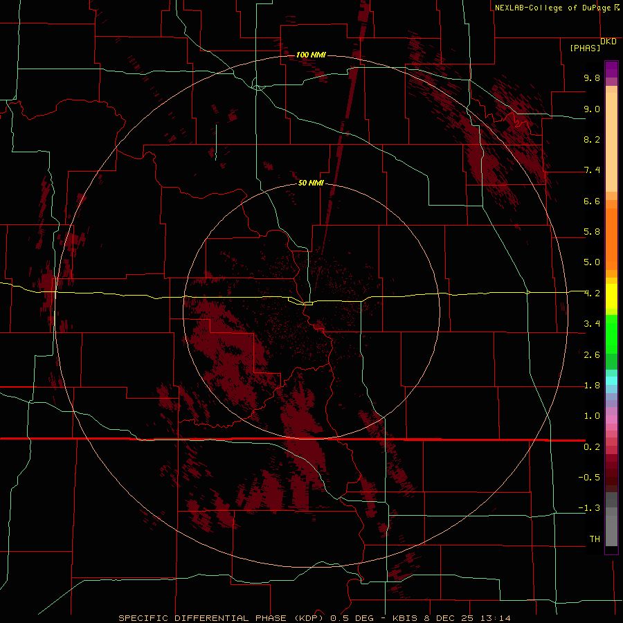This screenshot has width=623, height=623.
Task: Pick the purple segment atop the color bar
Action: point(611,69)
